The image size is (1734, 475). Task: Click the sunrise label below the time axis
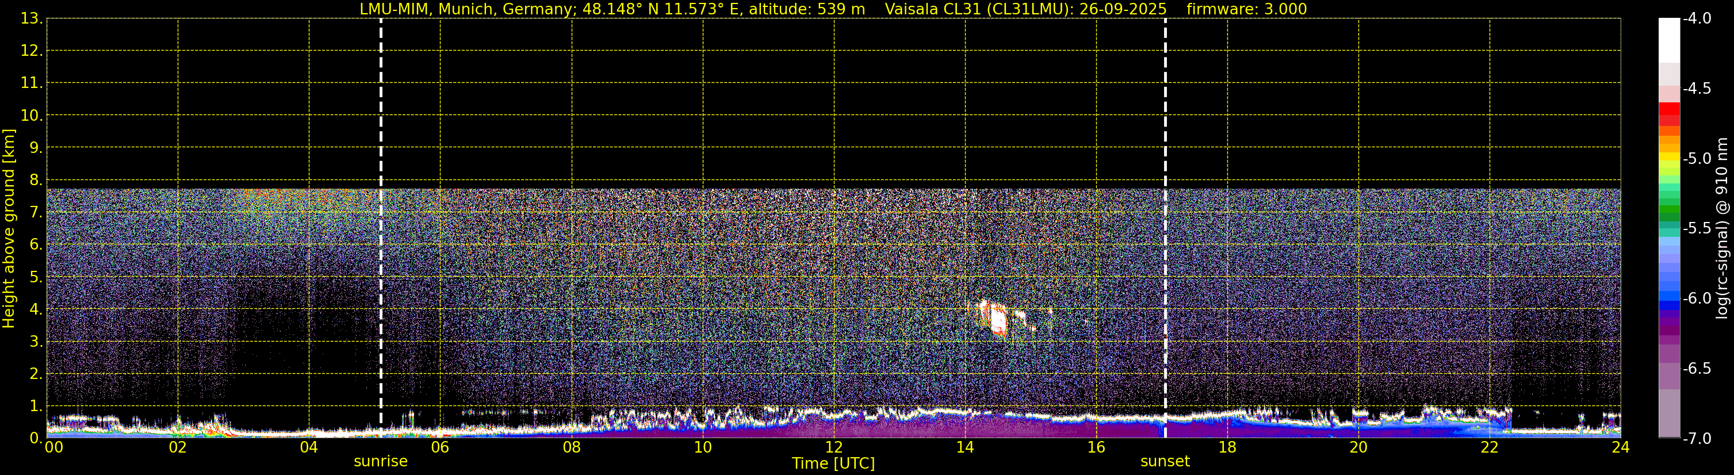[x=380, y=462]
